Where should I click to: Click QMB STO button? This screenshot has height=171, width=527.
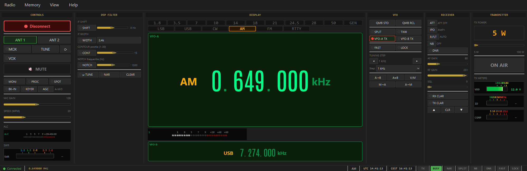(x=382, y=23)
